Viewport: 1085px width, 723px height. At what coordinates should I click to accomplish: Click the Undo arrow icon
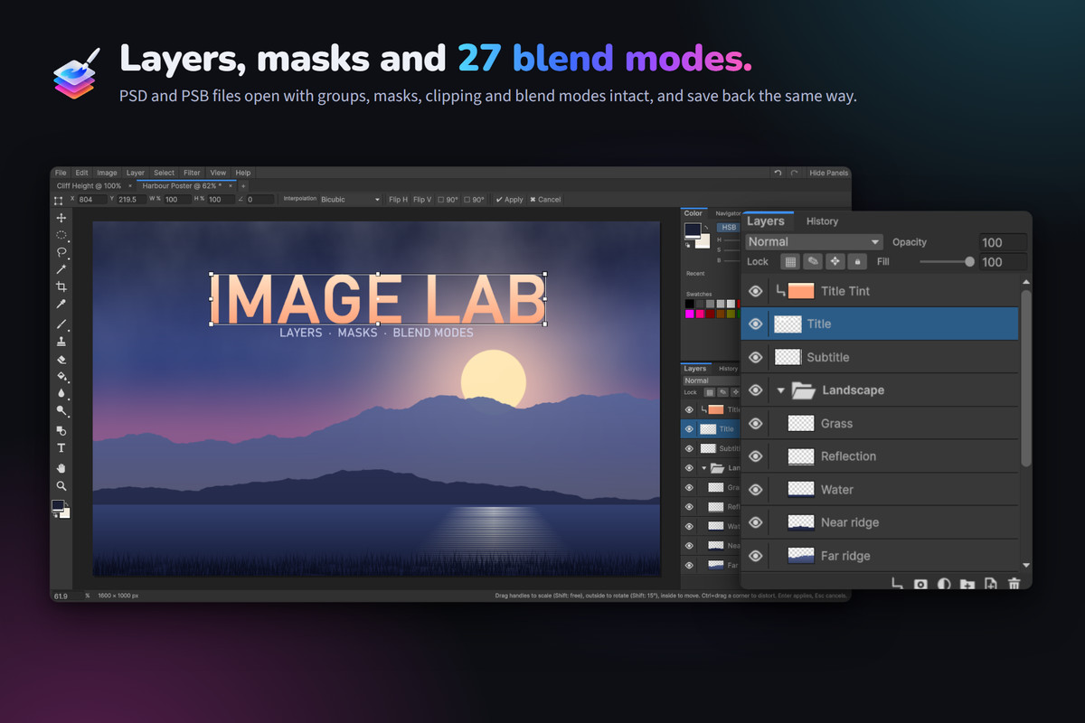778,173
